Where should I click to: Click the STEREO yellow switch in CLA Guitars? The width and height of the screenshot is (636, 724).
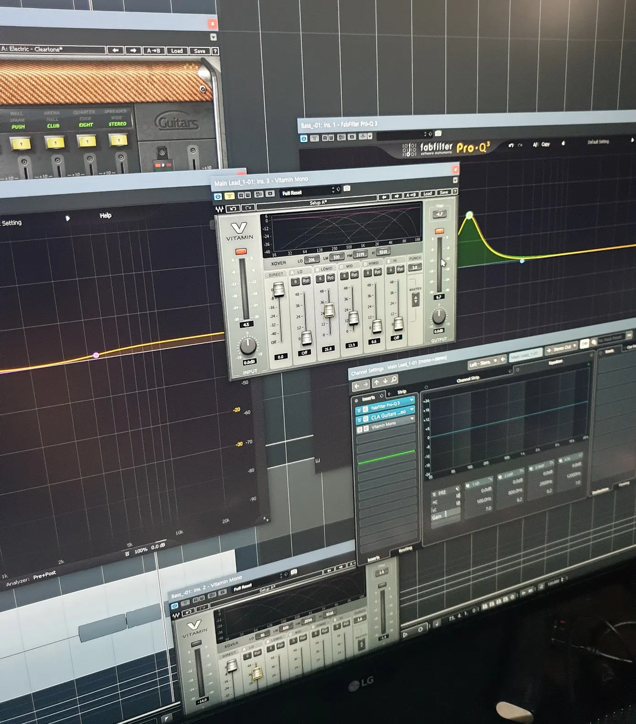[118, 139]
